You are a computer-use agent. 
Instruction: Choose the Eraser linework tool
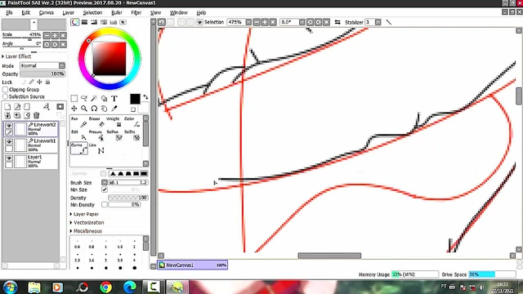[x=96, y=122]
